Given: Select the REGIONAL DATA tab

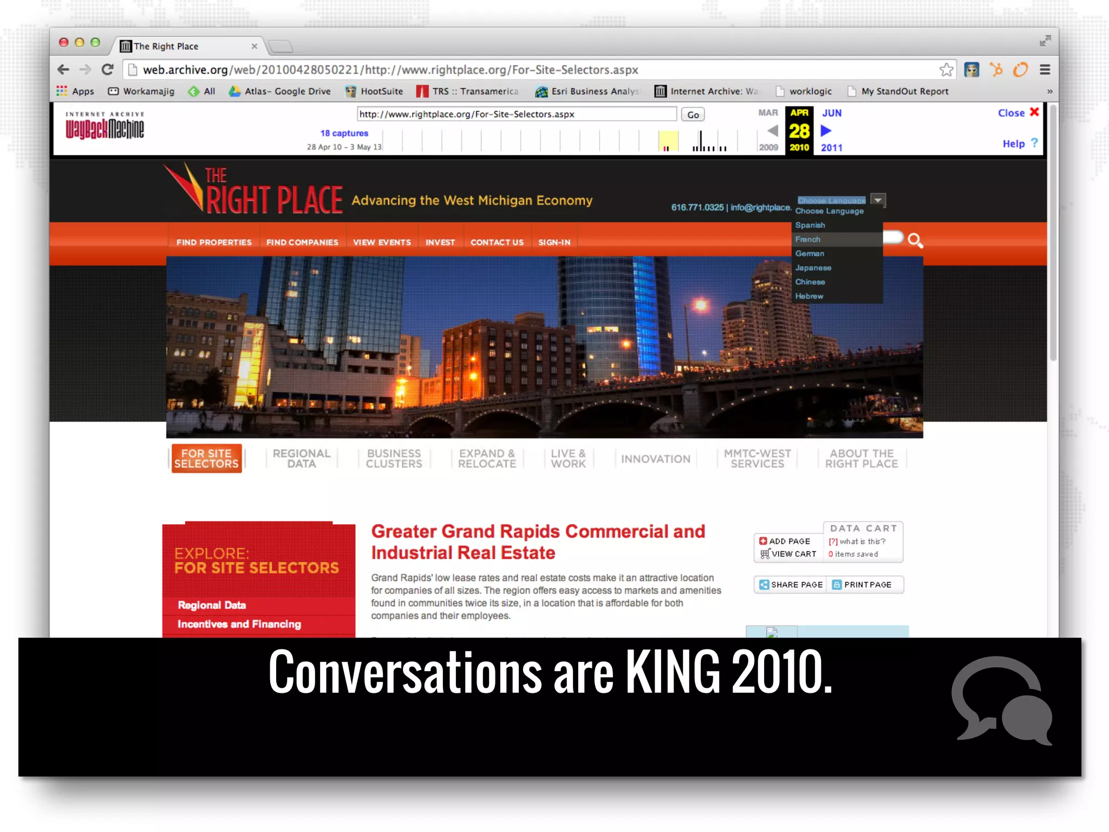Looking at the screenshot, I should tap(302, 459).
